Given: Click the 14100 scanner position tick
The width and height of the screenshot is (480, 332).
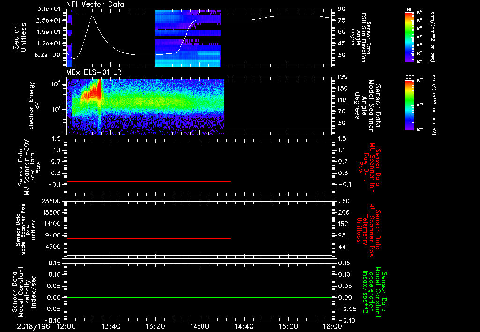Looking at the screenshot, I should (x=52, y=224).
